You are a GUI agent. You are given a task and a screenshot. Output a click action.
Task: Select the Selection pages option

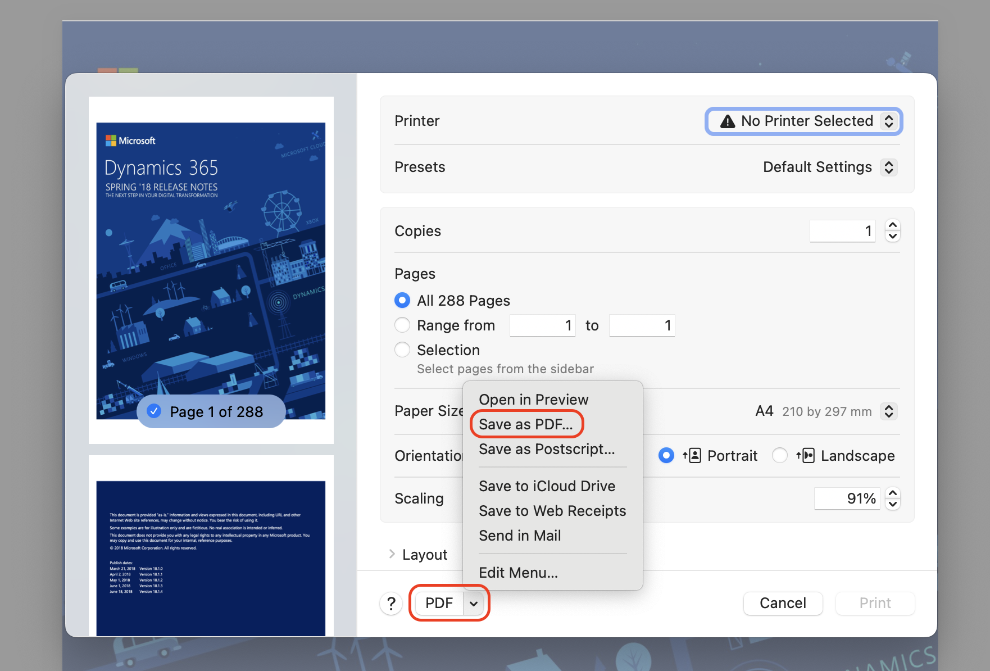click(x=402, y=350)
